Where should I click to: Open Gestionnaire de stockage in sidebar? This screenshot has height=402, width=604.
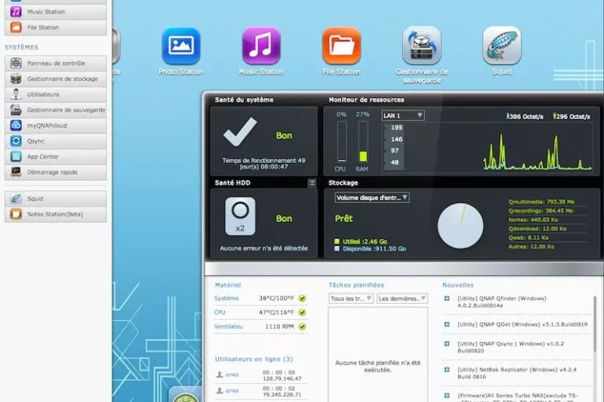(x=56, y=79)
